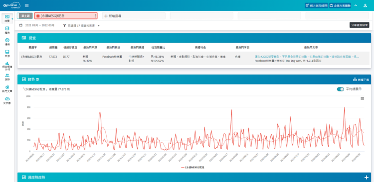Viewport: 374px width, 182px height.
Task: Click the red color square of keyword
Action: (38, 16)
